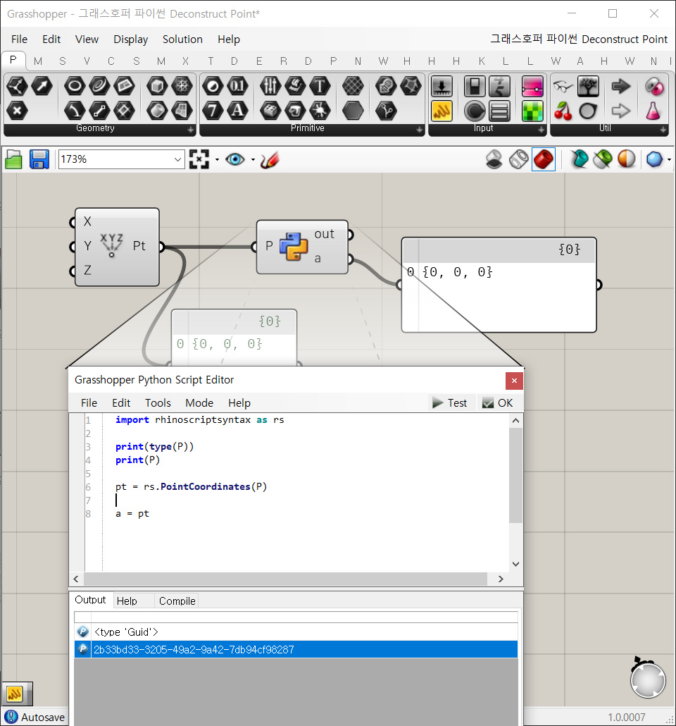Click the yellow panel icon in bottom status bar
The height and width of the screenshot is (726, 676).
tap(15, 694)
